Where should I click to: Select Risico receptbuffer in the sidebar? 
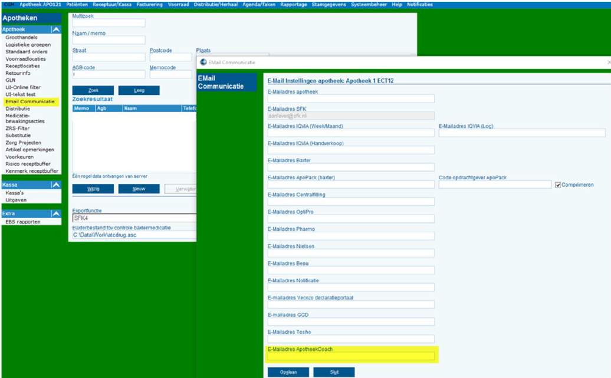tap(28, 164)
